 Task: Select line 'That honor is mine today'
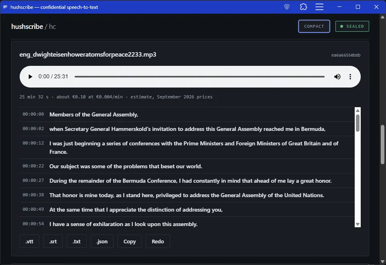pos(187,195)
